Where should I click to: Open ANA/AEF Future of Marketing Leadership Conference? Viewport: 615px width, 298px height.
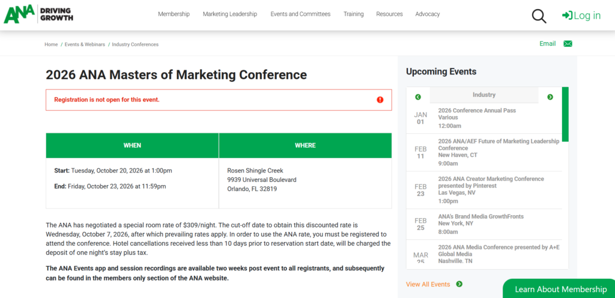pyautogui.click(x=498, y=145)
